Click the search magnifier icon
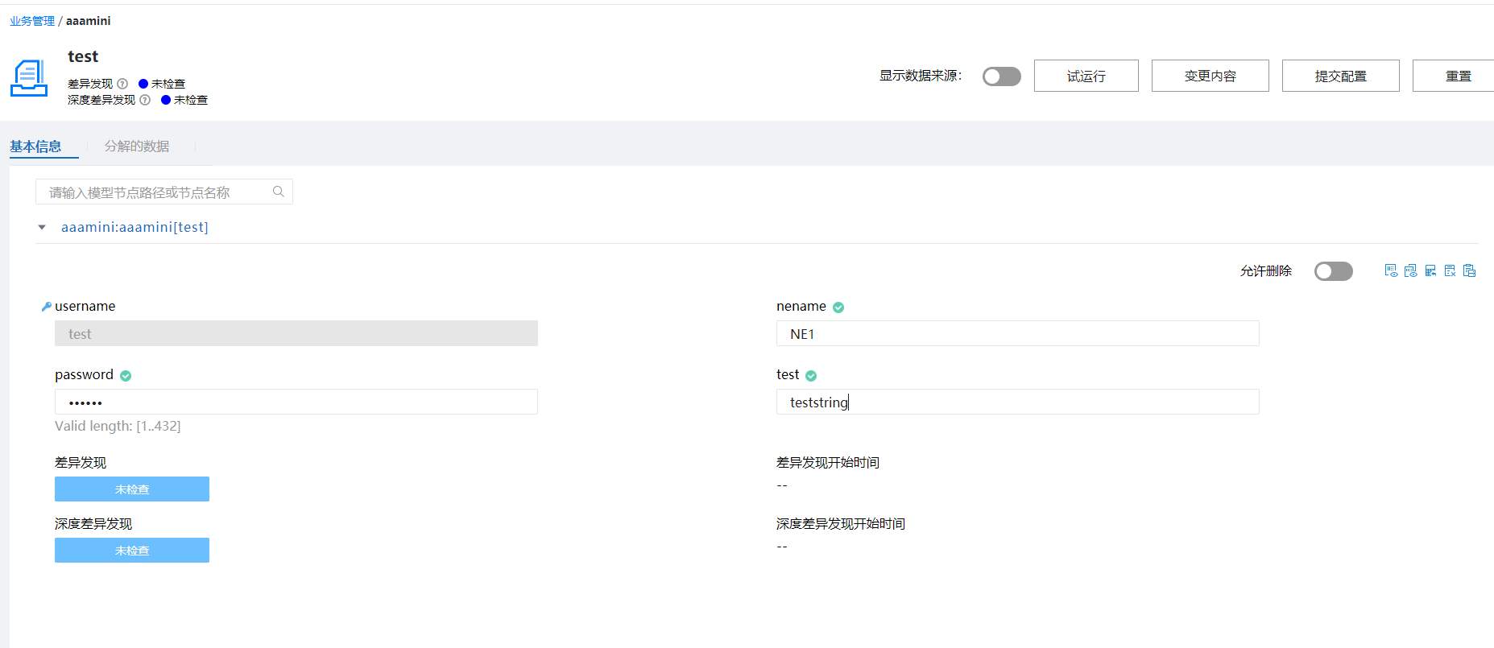1494x648 pixels. click(279, 192)
